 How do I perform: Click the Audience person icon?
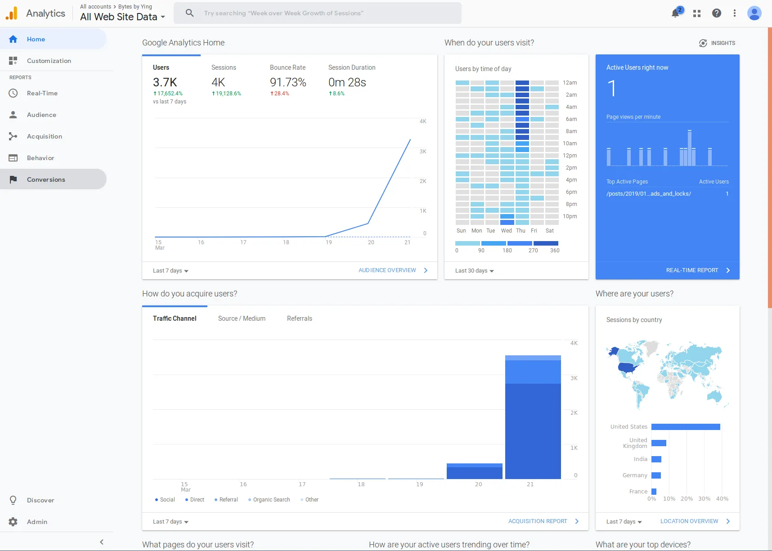coord(13,115)
